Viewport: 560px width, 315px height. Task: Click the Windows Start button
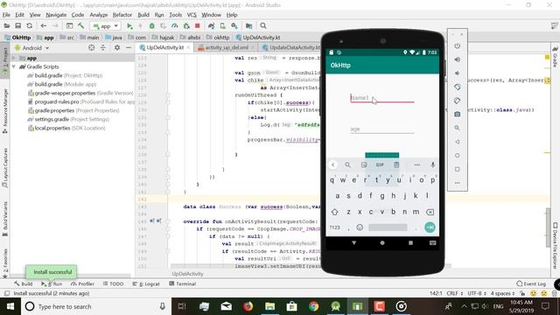point(10,306)
